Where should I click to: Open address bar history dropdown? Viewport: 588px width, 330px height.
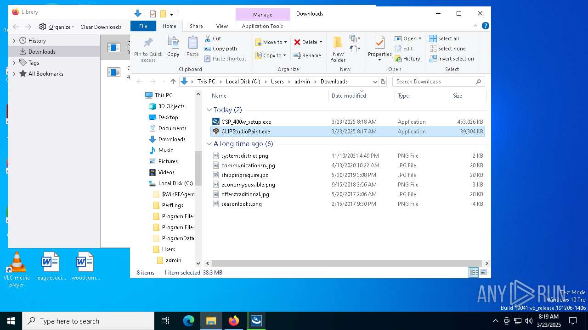pyautogui.click(x=375, y=82)
